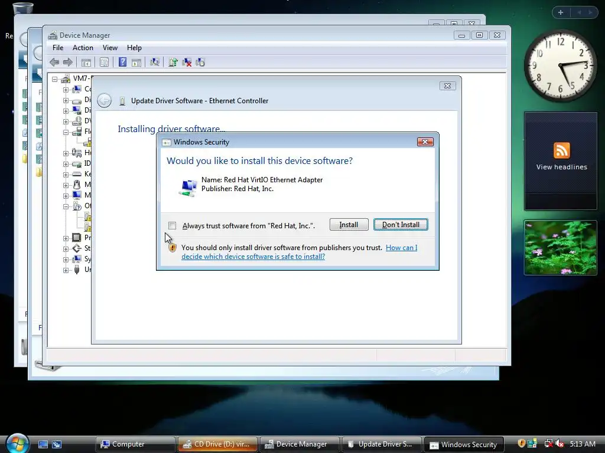Image resolution: width=605 pixels, height=453 pixels.
Task: Expand the Mice category node
Action: 66,185
